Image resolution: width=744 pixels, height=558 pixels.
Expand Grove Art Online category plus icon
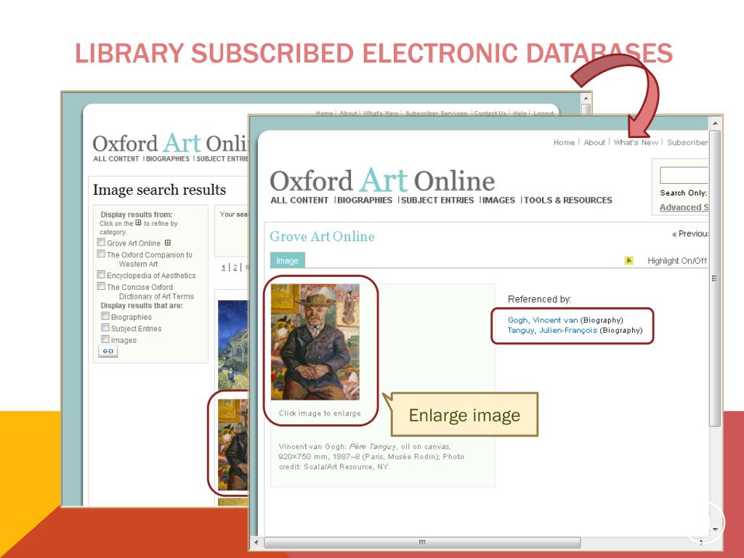168,243
